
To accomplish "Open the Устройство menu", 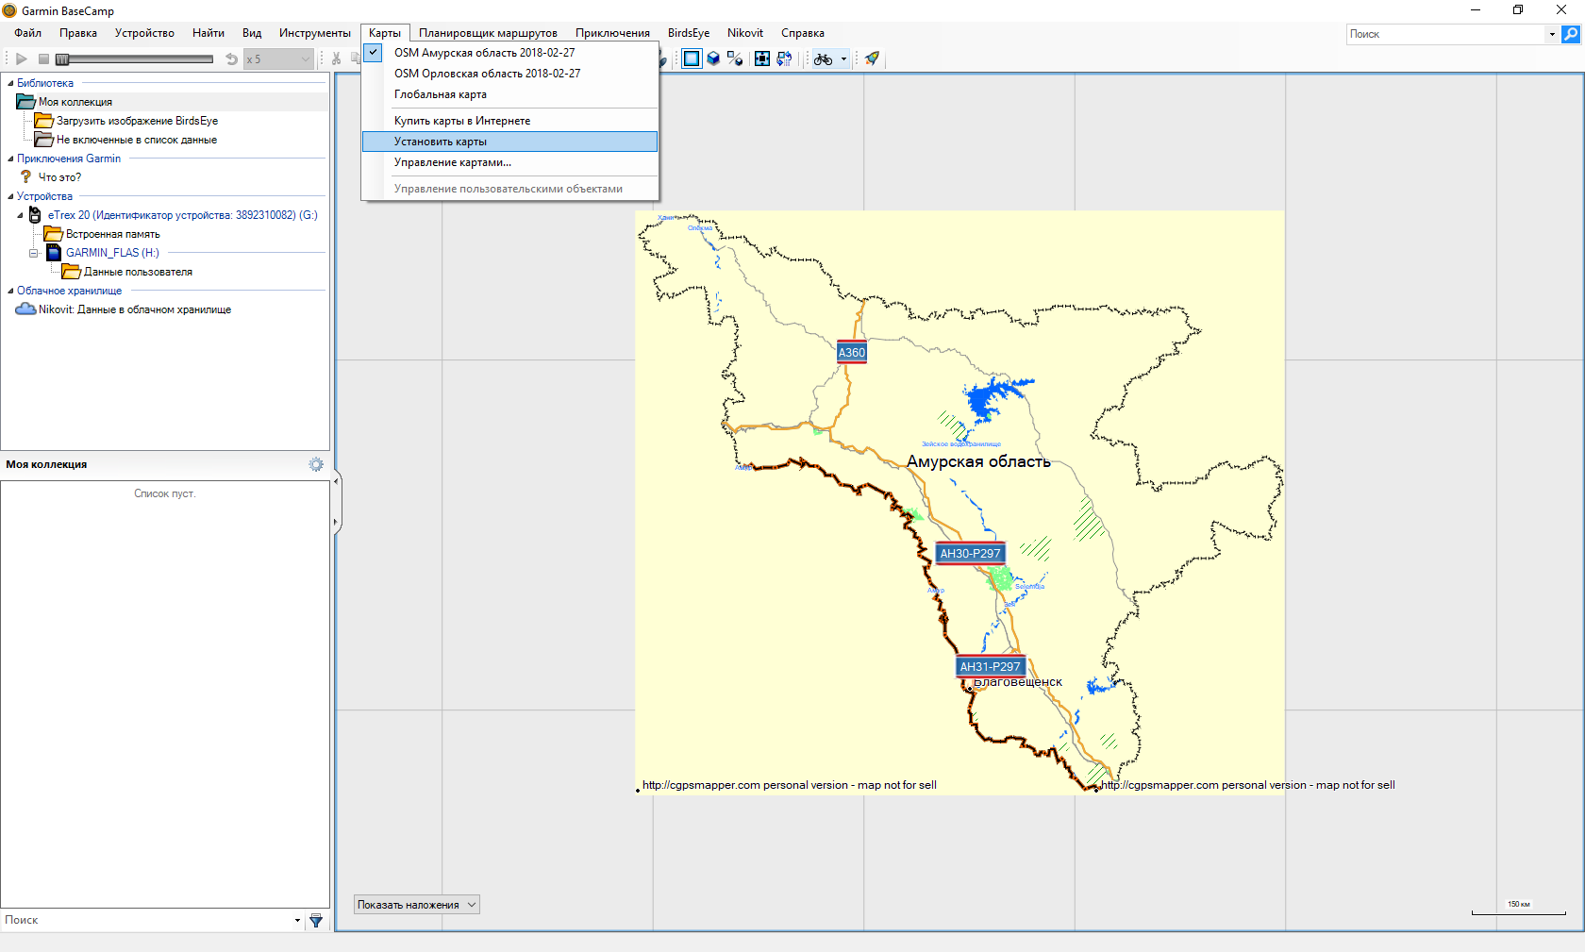I will tap(144, 33).
